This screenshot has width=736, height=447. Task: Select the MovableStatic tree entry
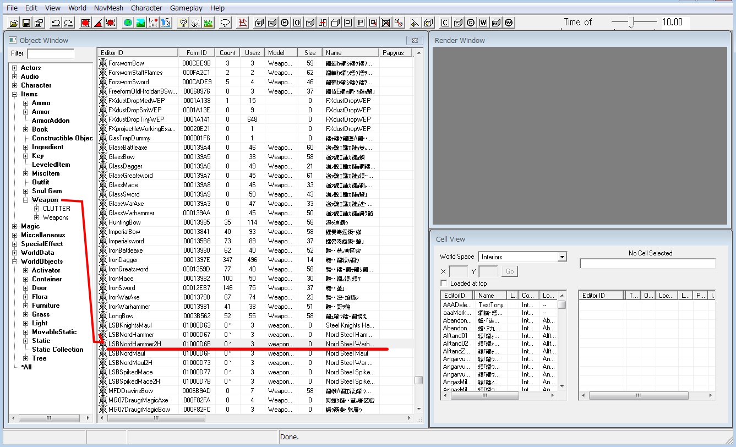click(x=54, y=332)
